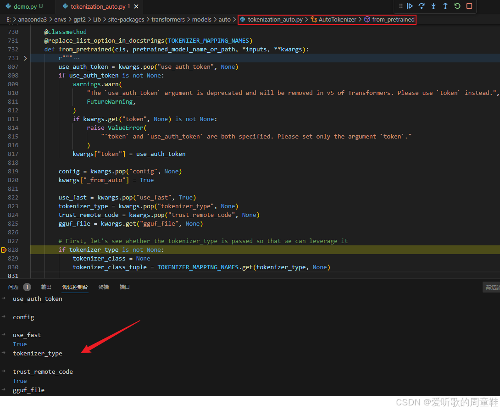The width and height of the screenshot is (500, 410).
Task: Click the trust_remote_code console entry
Action: [x=43, y=372]
